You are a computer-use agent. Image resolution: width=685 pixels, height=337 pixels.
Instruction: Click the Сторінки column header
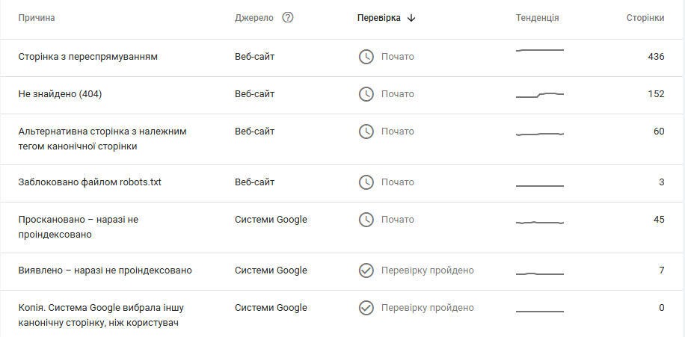pos(645,18)
